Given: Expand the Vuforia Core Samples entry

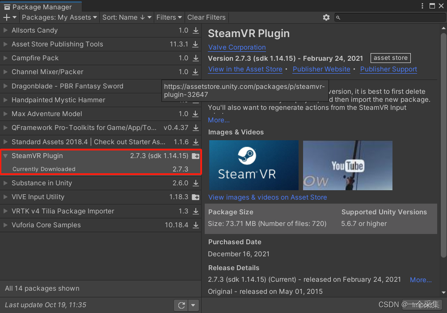Looking at the screenshot, I should 5,225.
